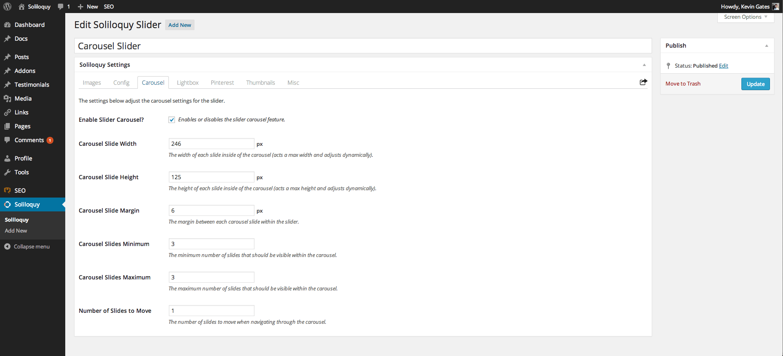Click the Media library icon
Viewport: 783px width, 356px height.
pyautogui.click(x=7, y=99)
